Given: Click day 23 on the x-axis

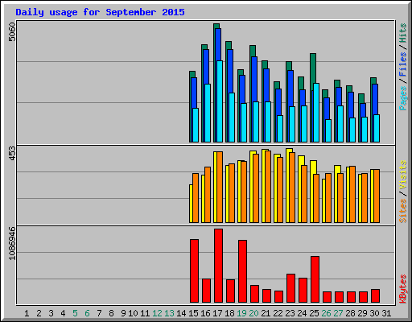Looking at the screenshot, I should (x=290, y=313).
